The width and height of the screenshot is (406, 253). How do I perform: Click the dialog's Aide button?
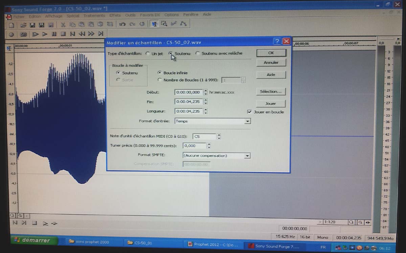pyautogui.click(x=271, y=75)
